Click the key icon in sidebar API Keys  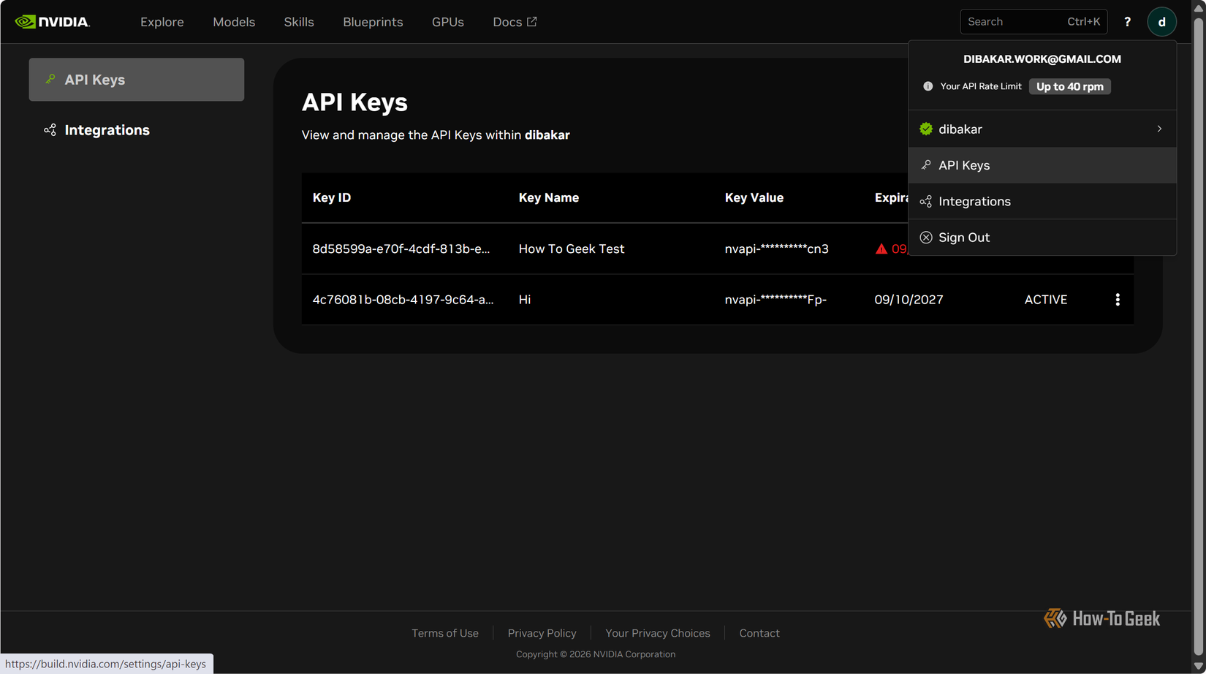[x=50, y=79]
